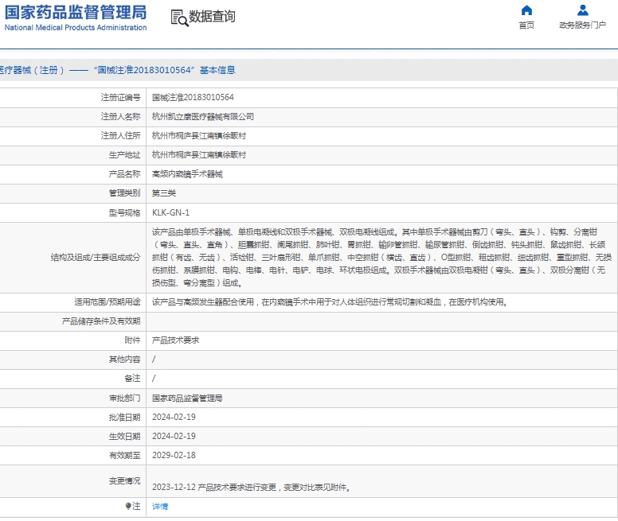The height and width of the screenshot is (521, 618).
Task: Click the 适用范围/预期用途 label
Action: point(108,301)
